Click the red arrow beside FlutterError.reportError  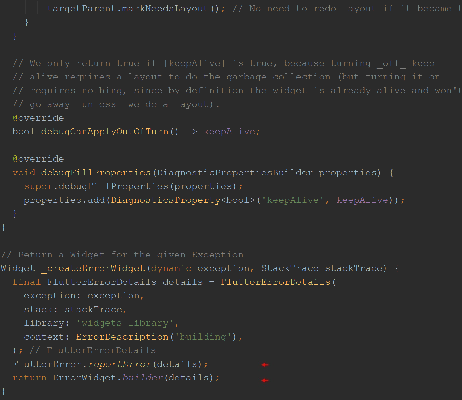coord(265,365)
